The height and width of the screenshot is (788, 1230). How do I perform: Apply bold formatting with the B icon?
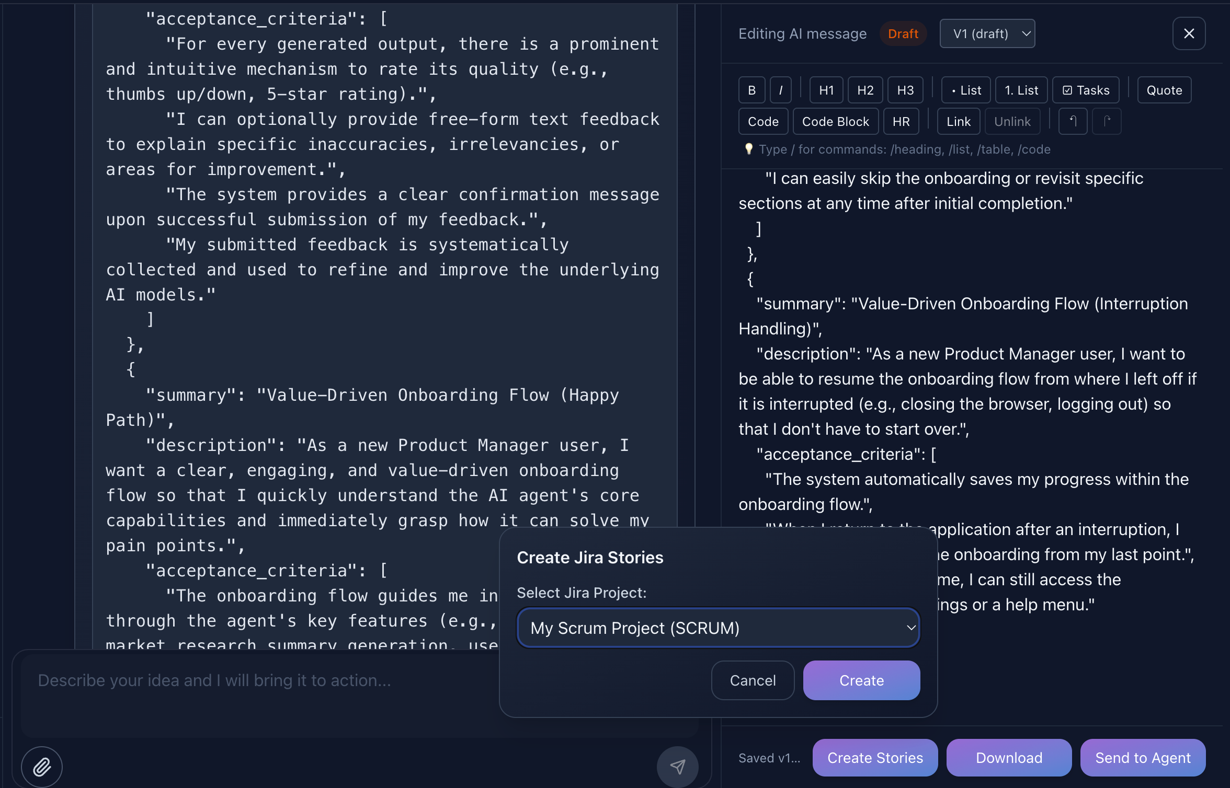(751, 89)
